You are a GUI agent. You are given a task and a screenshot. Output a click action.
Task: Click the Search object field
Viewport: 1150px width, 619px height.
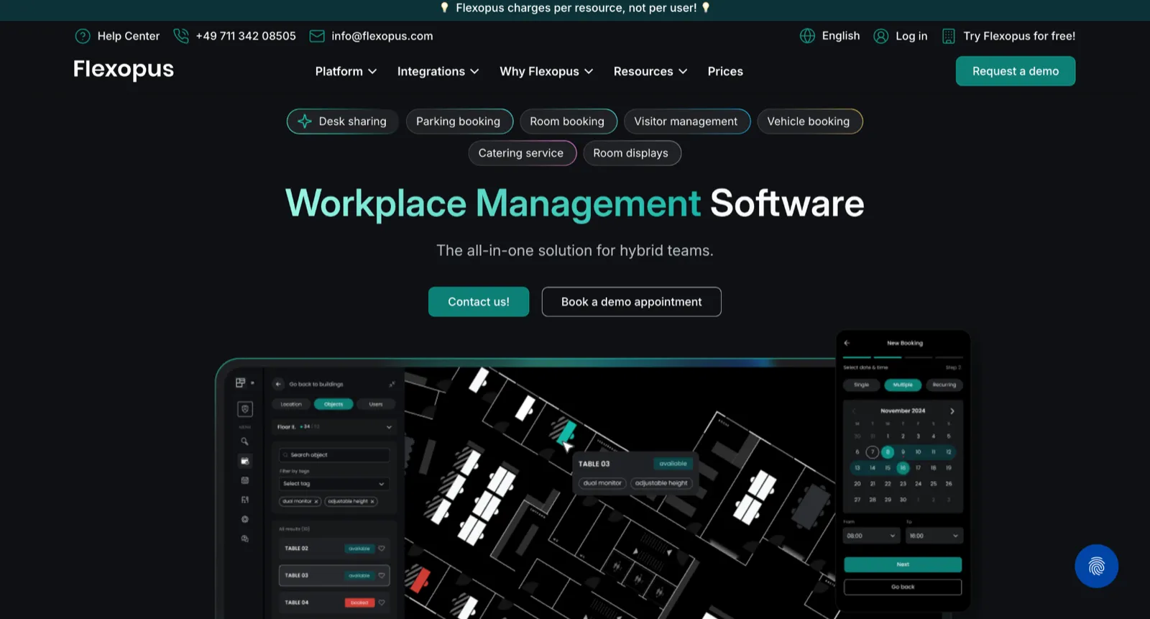[x=334, y=455]
